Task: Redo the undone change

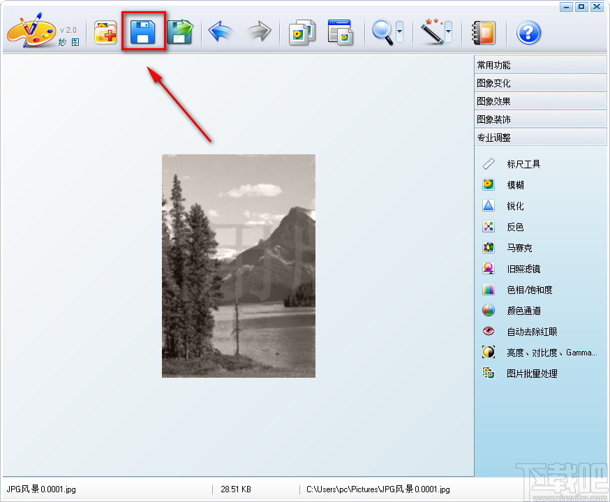Action: (x=258, y=31)
